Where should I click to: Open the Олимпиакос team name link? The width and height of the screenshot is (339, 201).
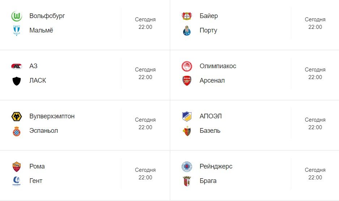[218, 66]
